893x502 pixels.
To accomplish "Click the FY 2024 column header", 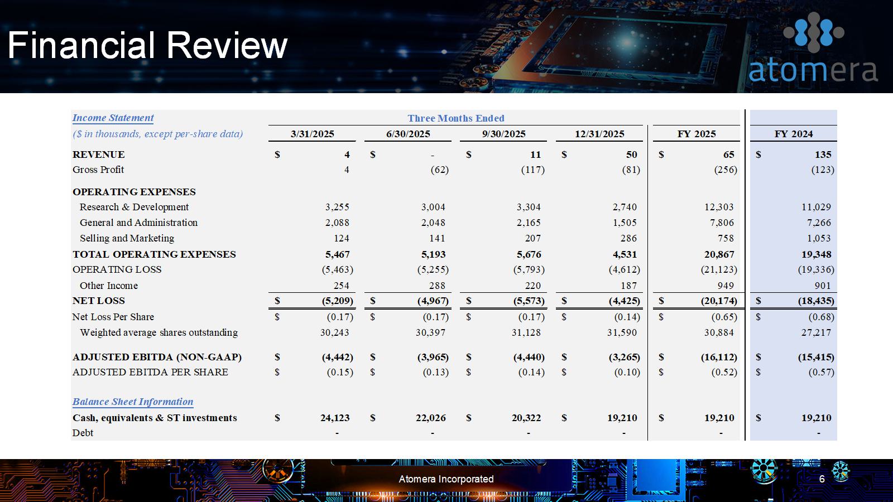I will (x=793, y=134).
